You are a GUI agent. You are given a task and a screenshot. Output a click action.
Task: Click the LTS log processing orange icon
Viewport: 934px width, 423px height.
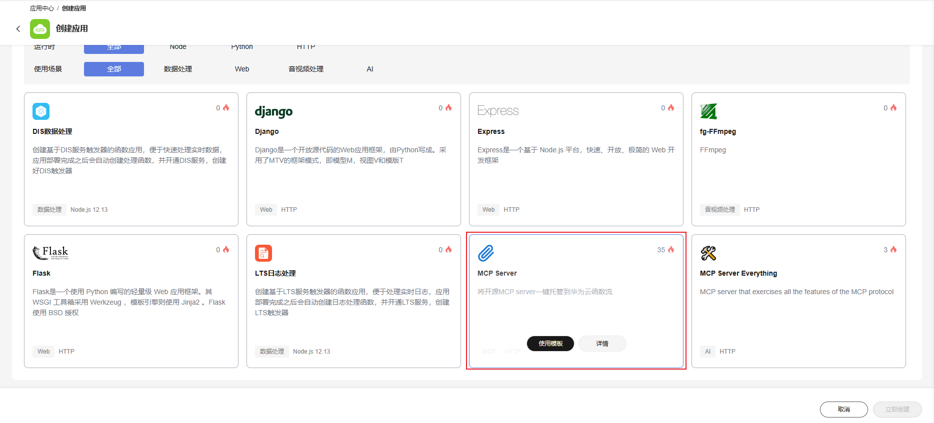(263, 253)
